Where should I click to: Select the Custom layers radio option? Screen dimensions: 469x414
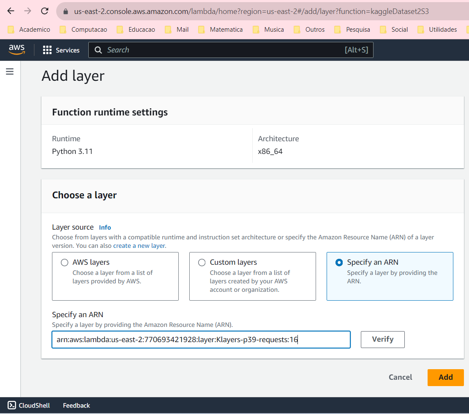(x=202, y=263)
